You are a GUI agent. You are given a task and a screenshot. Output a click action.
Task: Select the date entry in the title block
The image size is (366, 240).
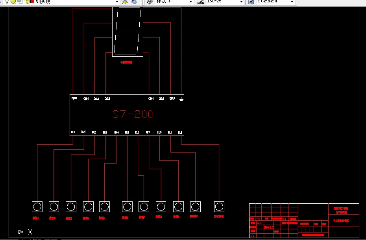269,227
